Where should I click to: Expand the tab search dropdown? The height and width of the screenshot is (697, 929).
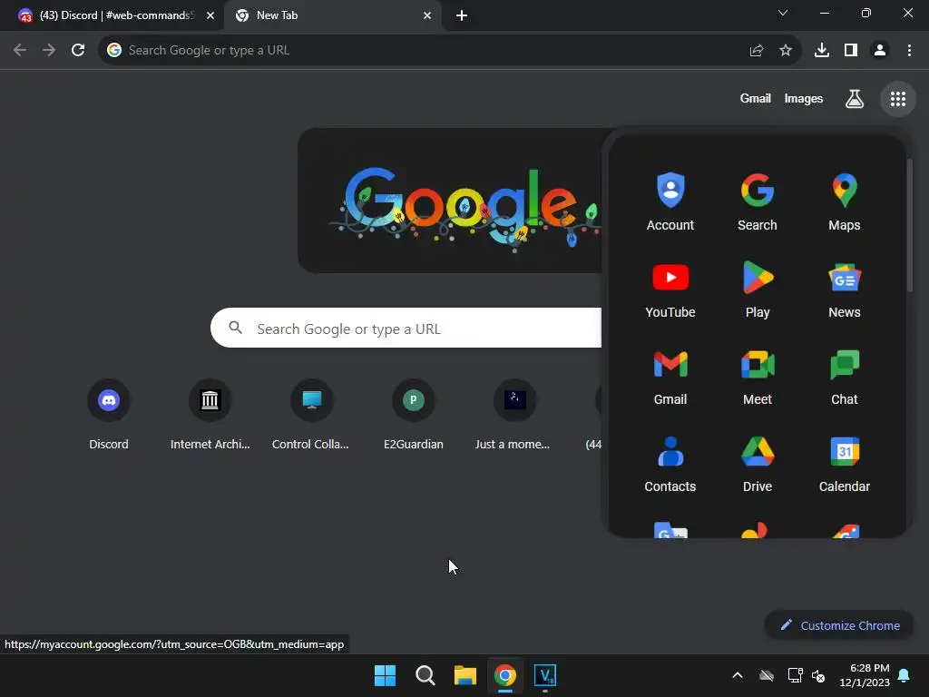tap(783, 13)
